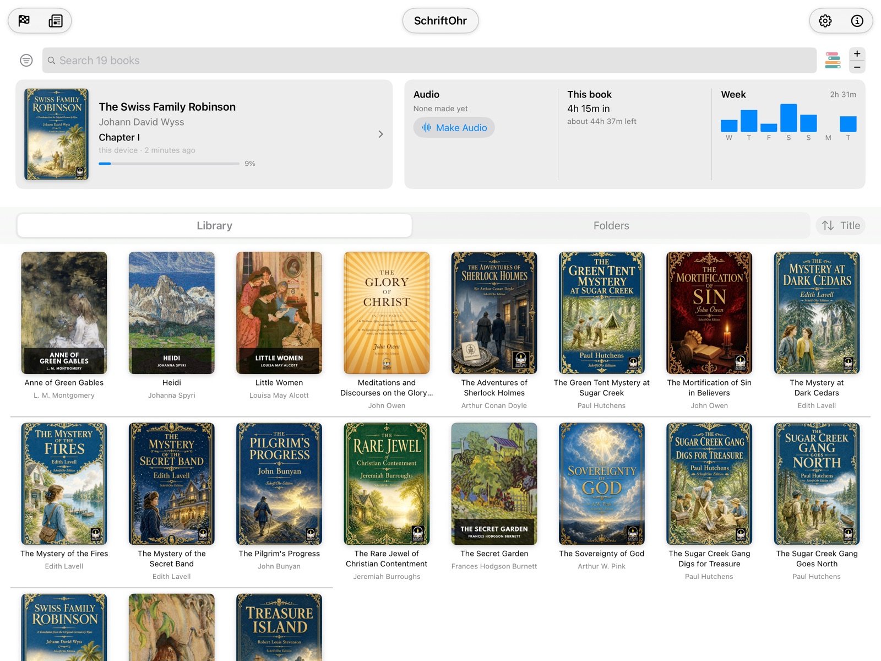Open settings via the gear icon

click(x=825, y=21)
